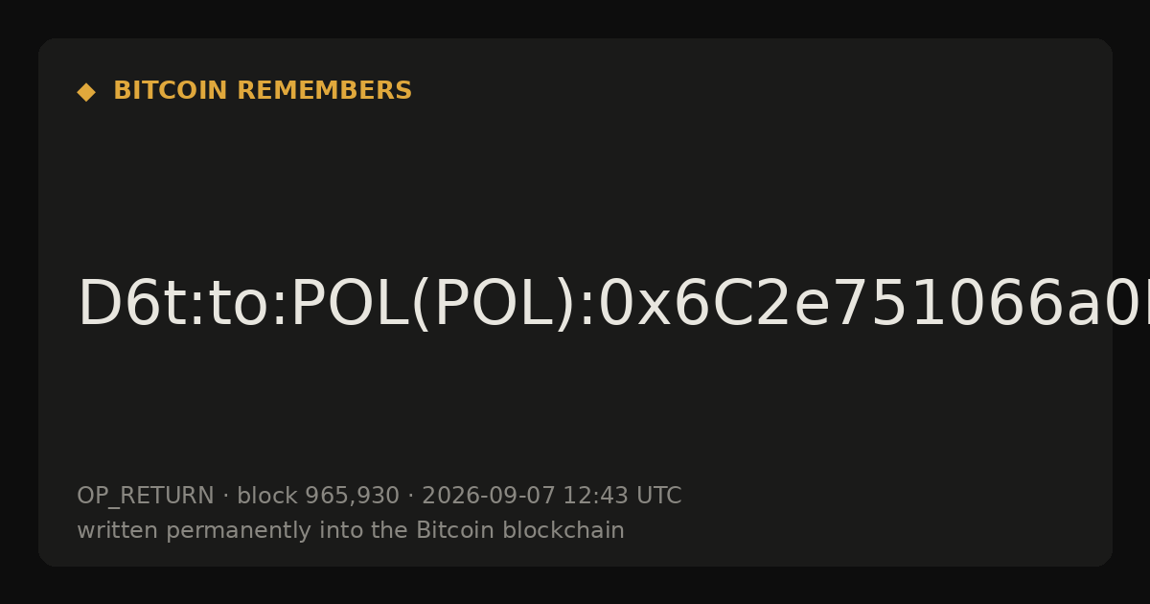Select the 'written permanently' footer line
Image resolution: width=1150 pixels, height=604 pixels.
351,530
